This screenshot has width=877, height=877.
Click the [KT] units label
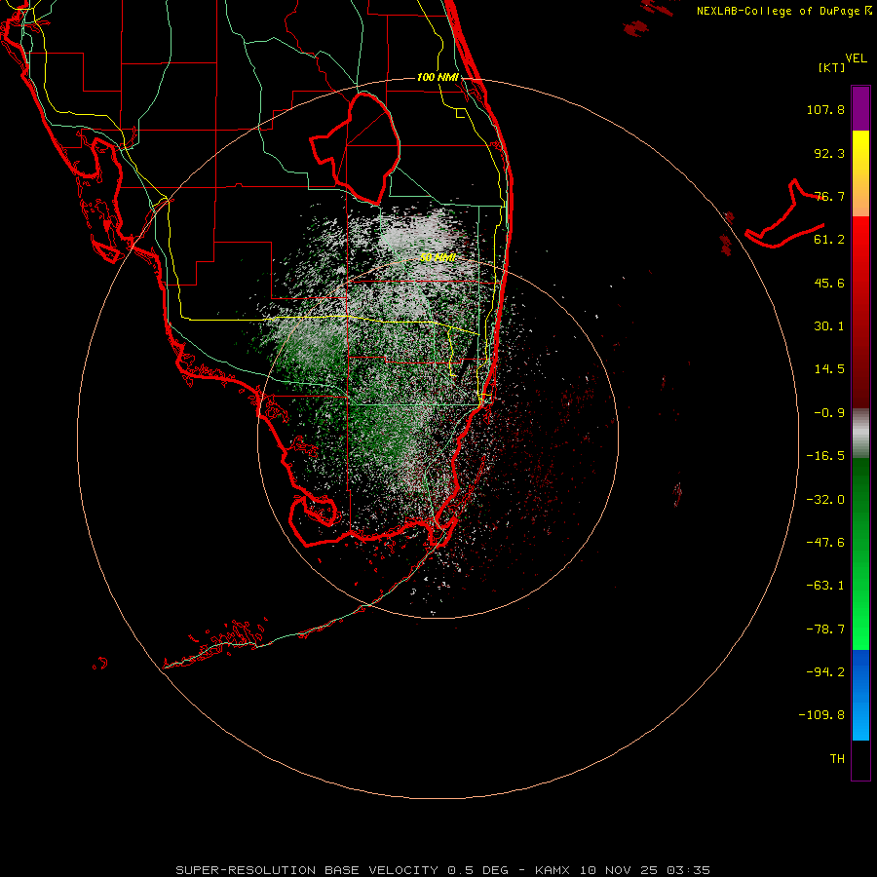tap(832, 67)
